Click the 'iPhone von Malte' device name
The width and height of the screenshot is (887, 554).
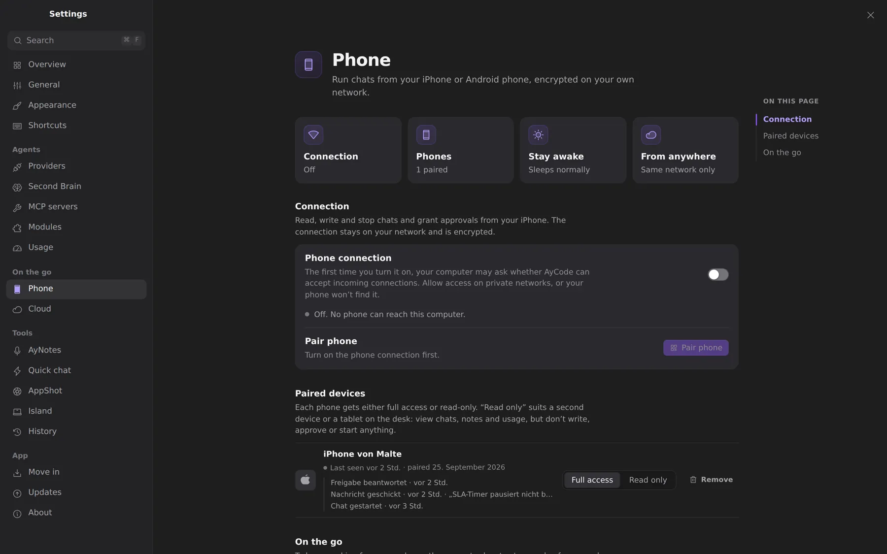click(x=362, y=454)
